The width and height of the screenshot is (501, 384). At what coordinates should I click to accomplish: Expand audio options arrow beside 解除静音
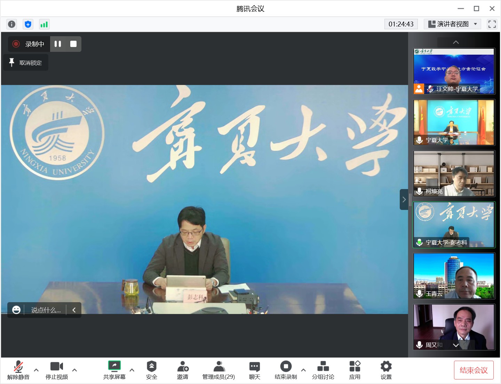[x=36, y=370]
